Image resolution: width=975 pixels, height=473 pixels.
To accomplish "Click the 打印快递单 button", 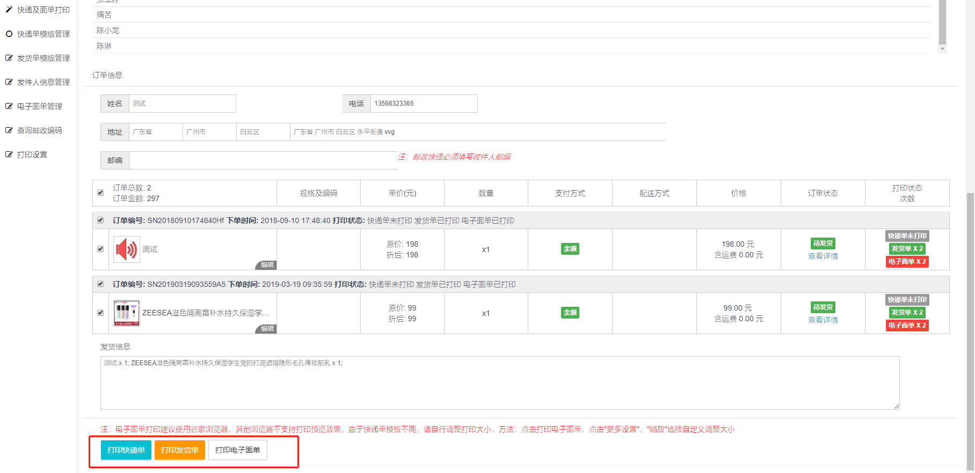I will tap(126, 450).
